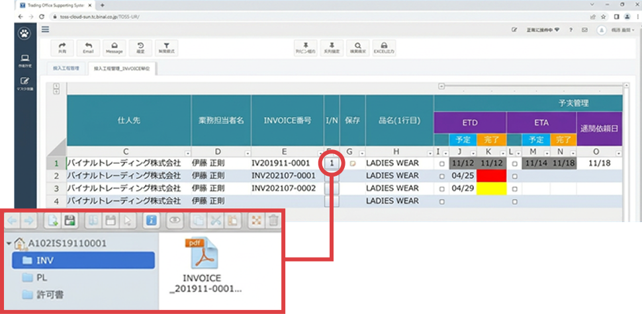Open the Message envelope toolbar button
The image size is (642, 314).
click(115, 48)
